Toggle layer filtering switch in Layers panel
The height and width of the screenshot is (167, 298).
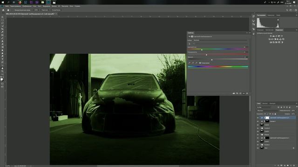click(x=297, y=107)
